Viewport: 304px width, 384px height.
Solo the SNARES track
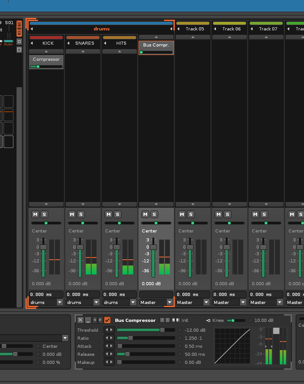point(80,215)
